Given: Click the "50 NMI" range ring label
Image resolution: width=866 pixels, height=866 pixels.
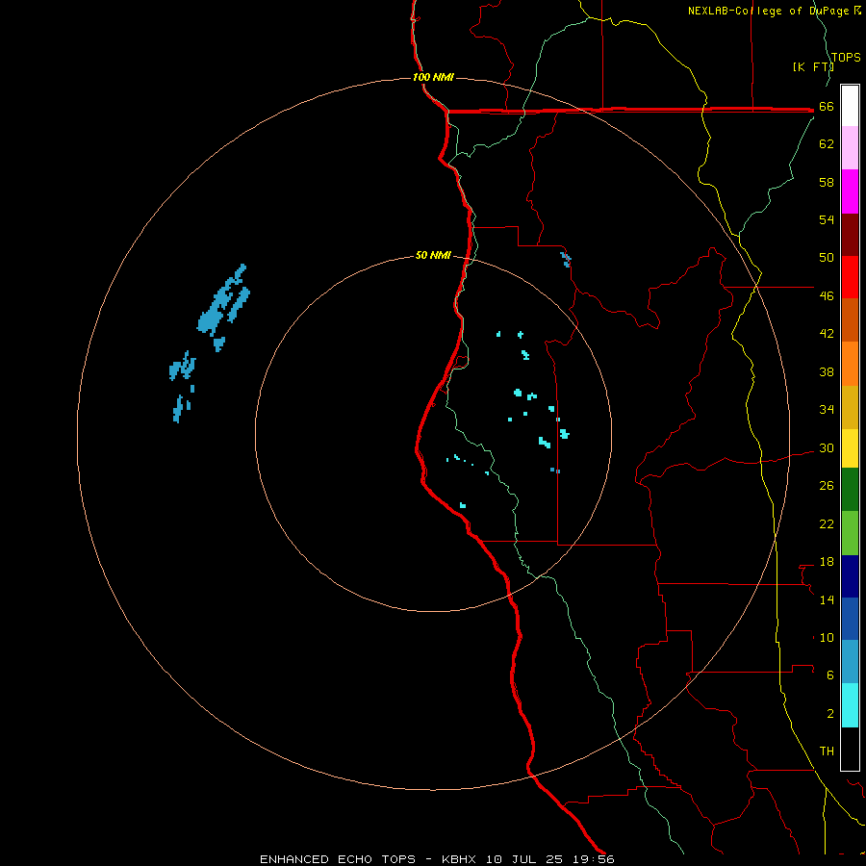Looking at the screenshot, I should click(x=432, y=255).
